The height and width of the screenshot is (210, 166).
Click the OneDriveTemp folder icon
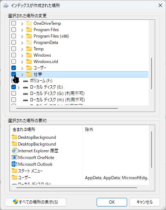pos(29,23)
